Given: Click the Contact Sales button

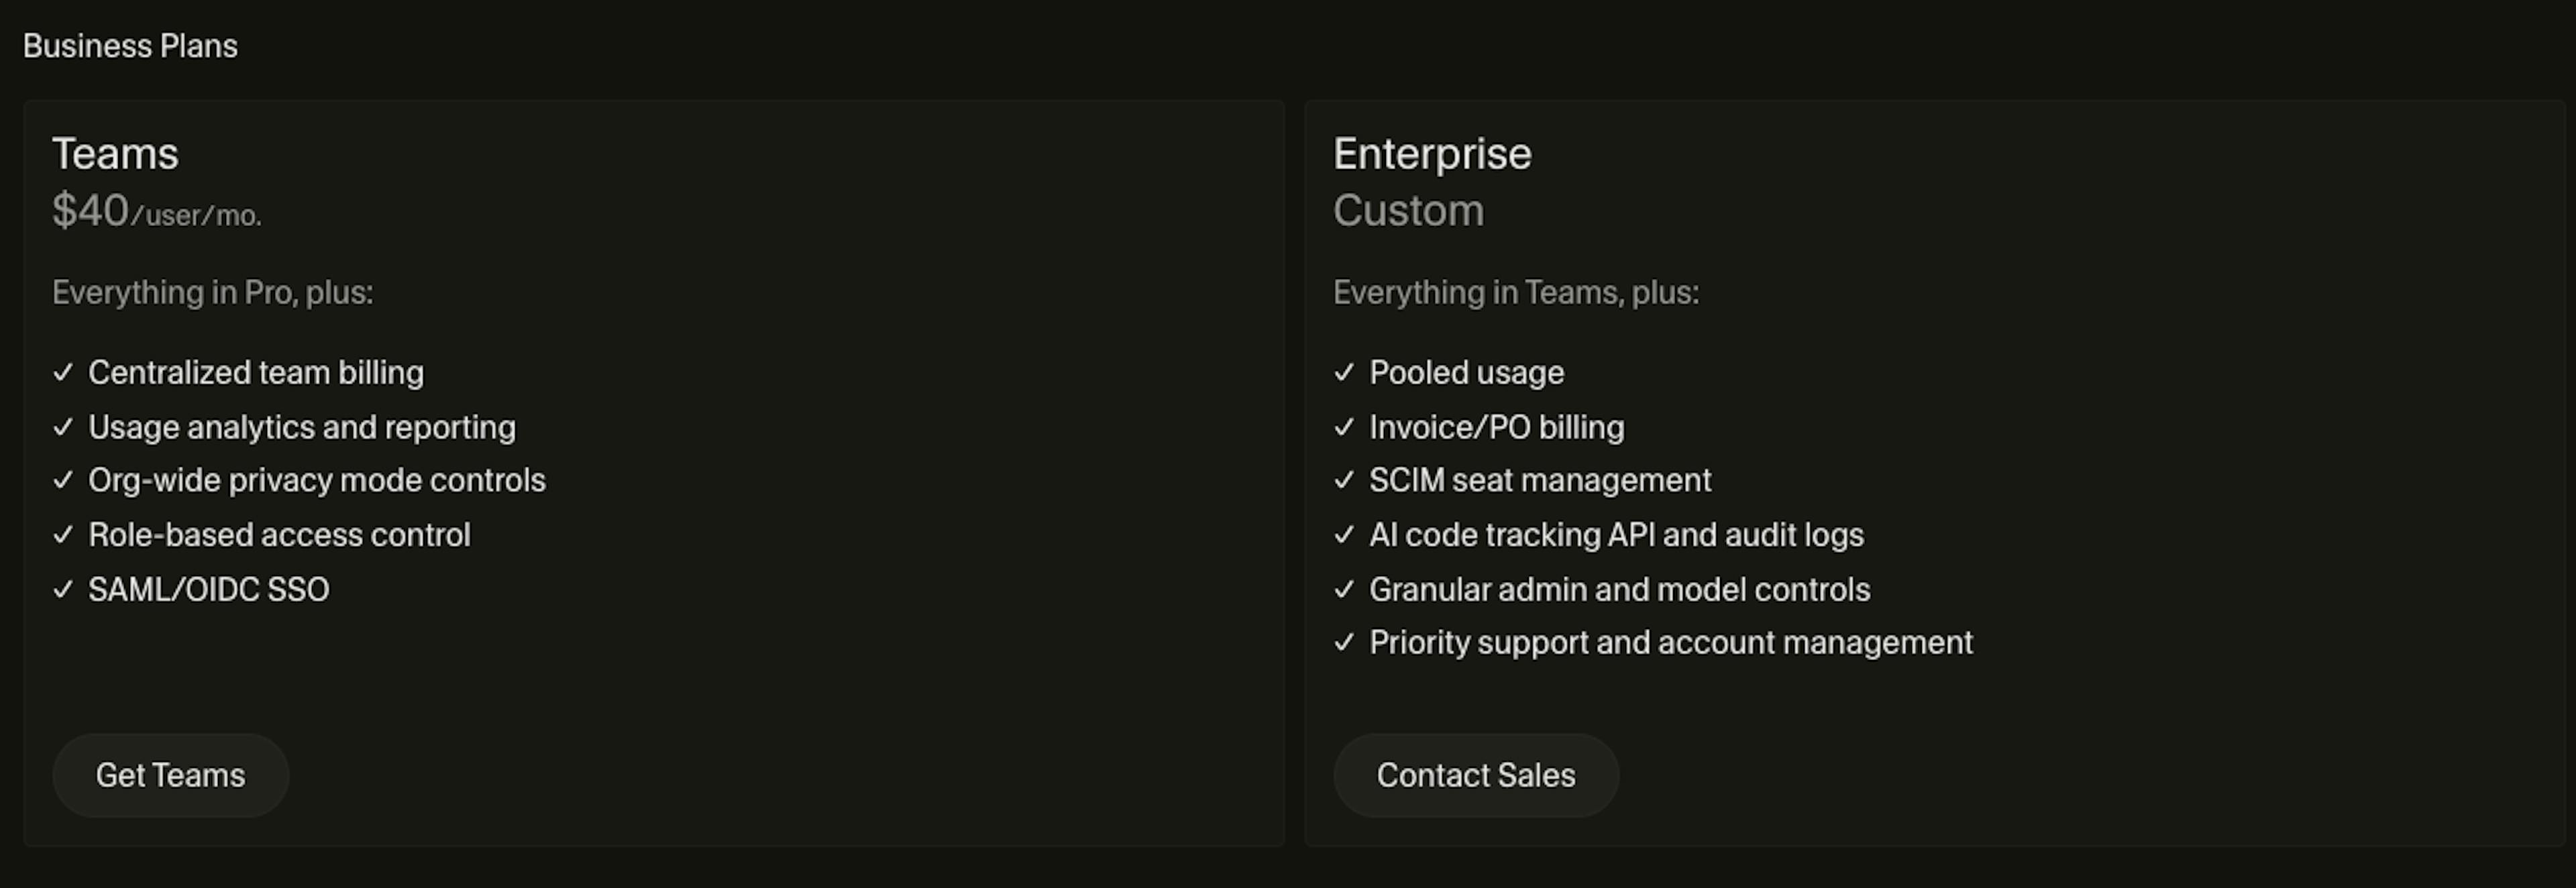Looking at the screenshot, I should coord(1475,775).
